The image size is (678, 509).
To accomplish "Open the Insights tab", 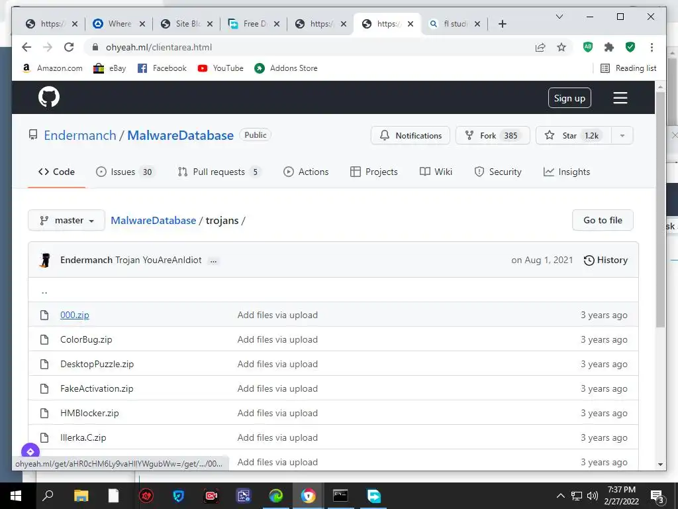I will [x=567, y=172].
